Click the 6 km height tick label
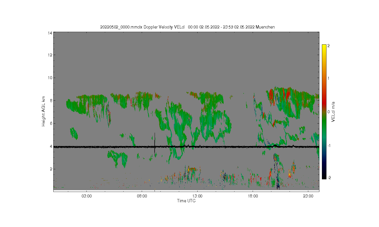 (51, 123)
